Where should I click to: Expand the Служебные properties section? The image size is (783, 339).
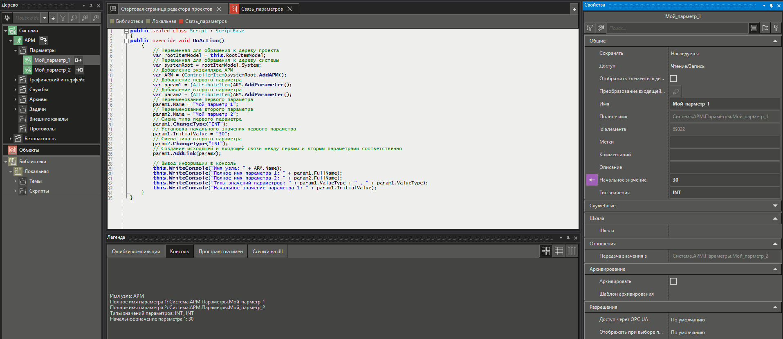point(775,206)
